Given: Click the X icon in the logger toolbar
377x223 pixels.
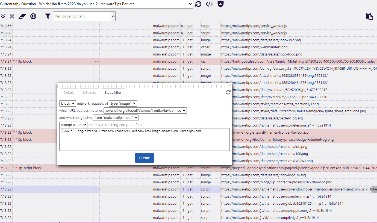Looking at the screenshot, I should 12,16.
